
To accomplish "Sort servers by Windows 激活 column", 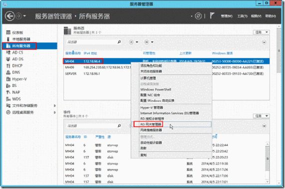I will coord(222,53).
